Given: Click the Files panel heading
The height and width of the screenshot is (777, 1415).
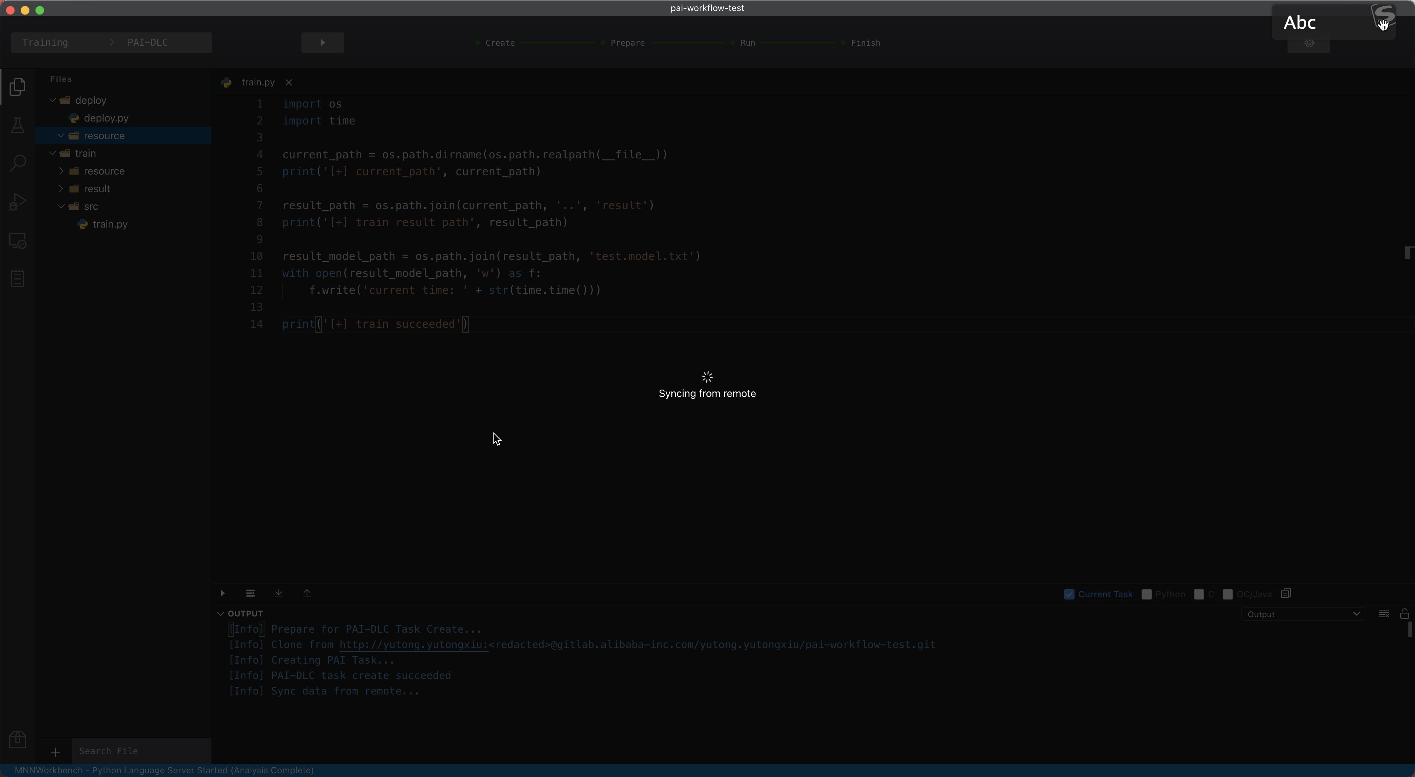Looking at the screenshot, I should pyautogui.click(x=61, y=79).
